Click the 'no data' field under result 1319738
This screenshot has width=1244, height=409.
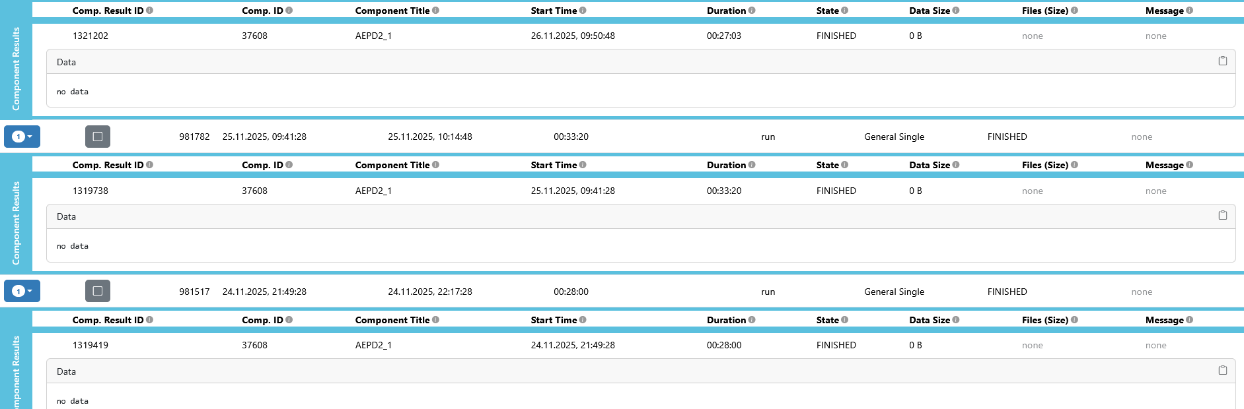tap(73, 246)
